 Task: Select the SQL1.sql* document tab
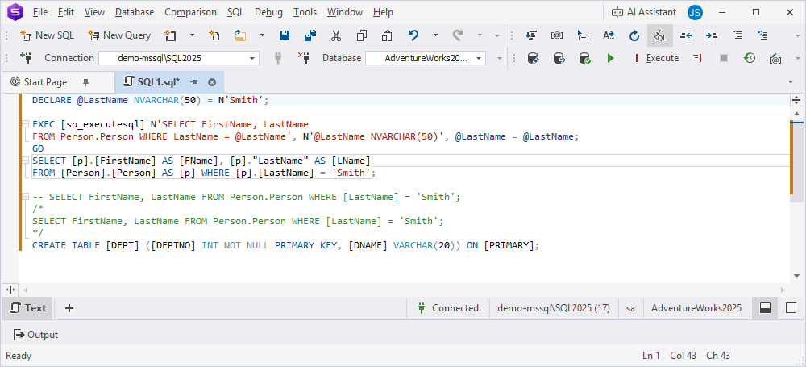click(158, 81)
